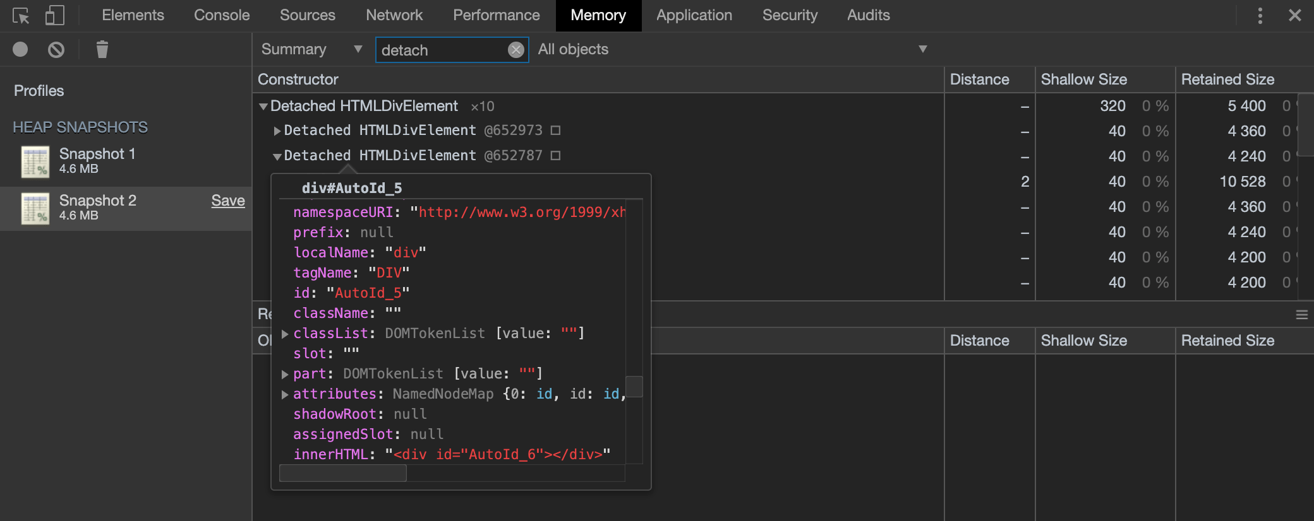The height and width of the screenshot is (521, 1314).
Task: Click the innerHTML property line
Action: pos(452,455)
